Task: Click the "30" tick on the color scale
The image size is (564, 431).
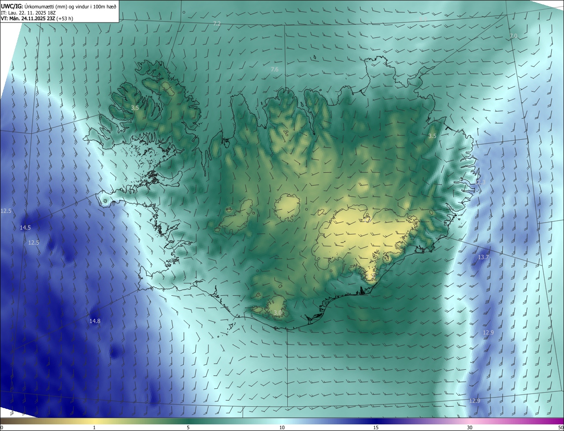Action: pos(470,427)
